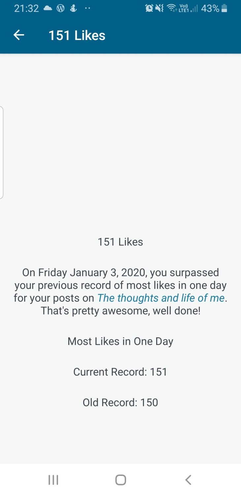Tap the 43% battery percentage
This screenshot has height=496, width=241.
point(210,9)
